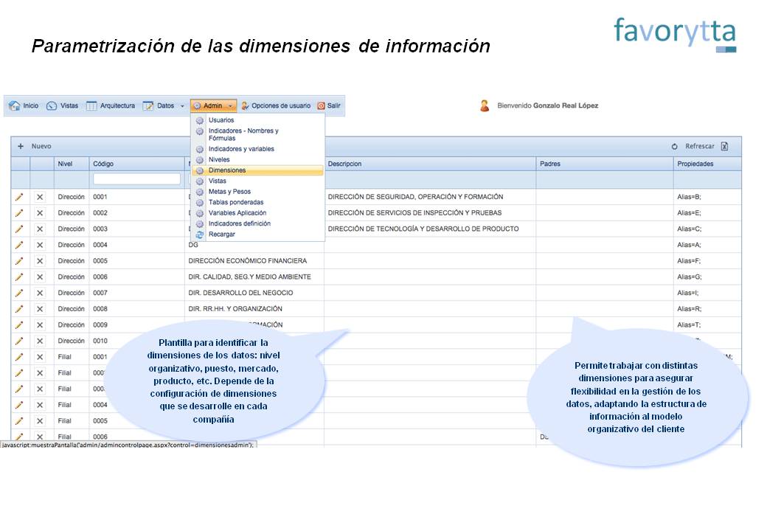767x531 pixels.
Task: Delete row Dirección 0005 with X icon
Action: 40,261
